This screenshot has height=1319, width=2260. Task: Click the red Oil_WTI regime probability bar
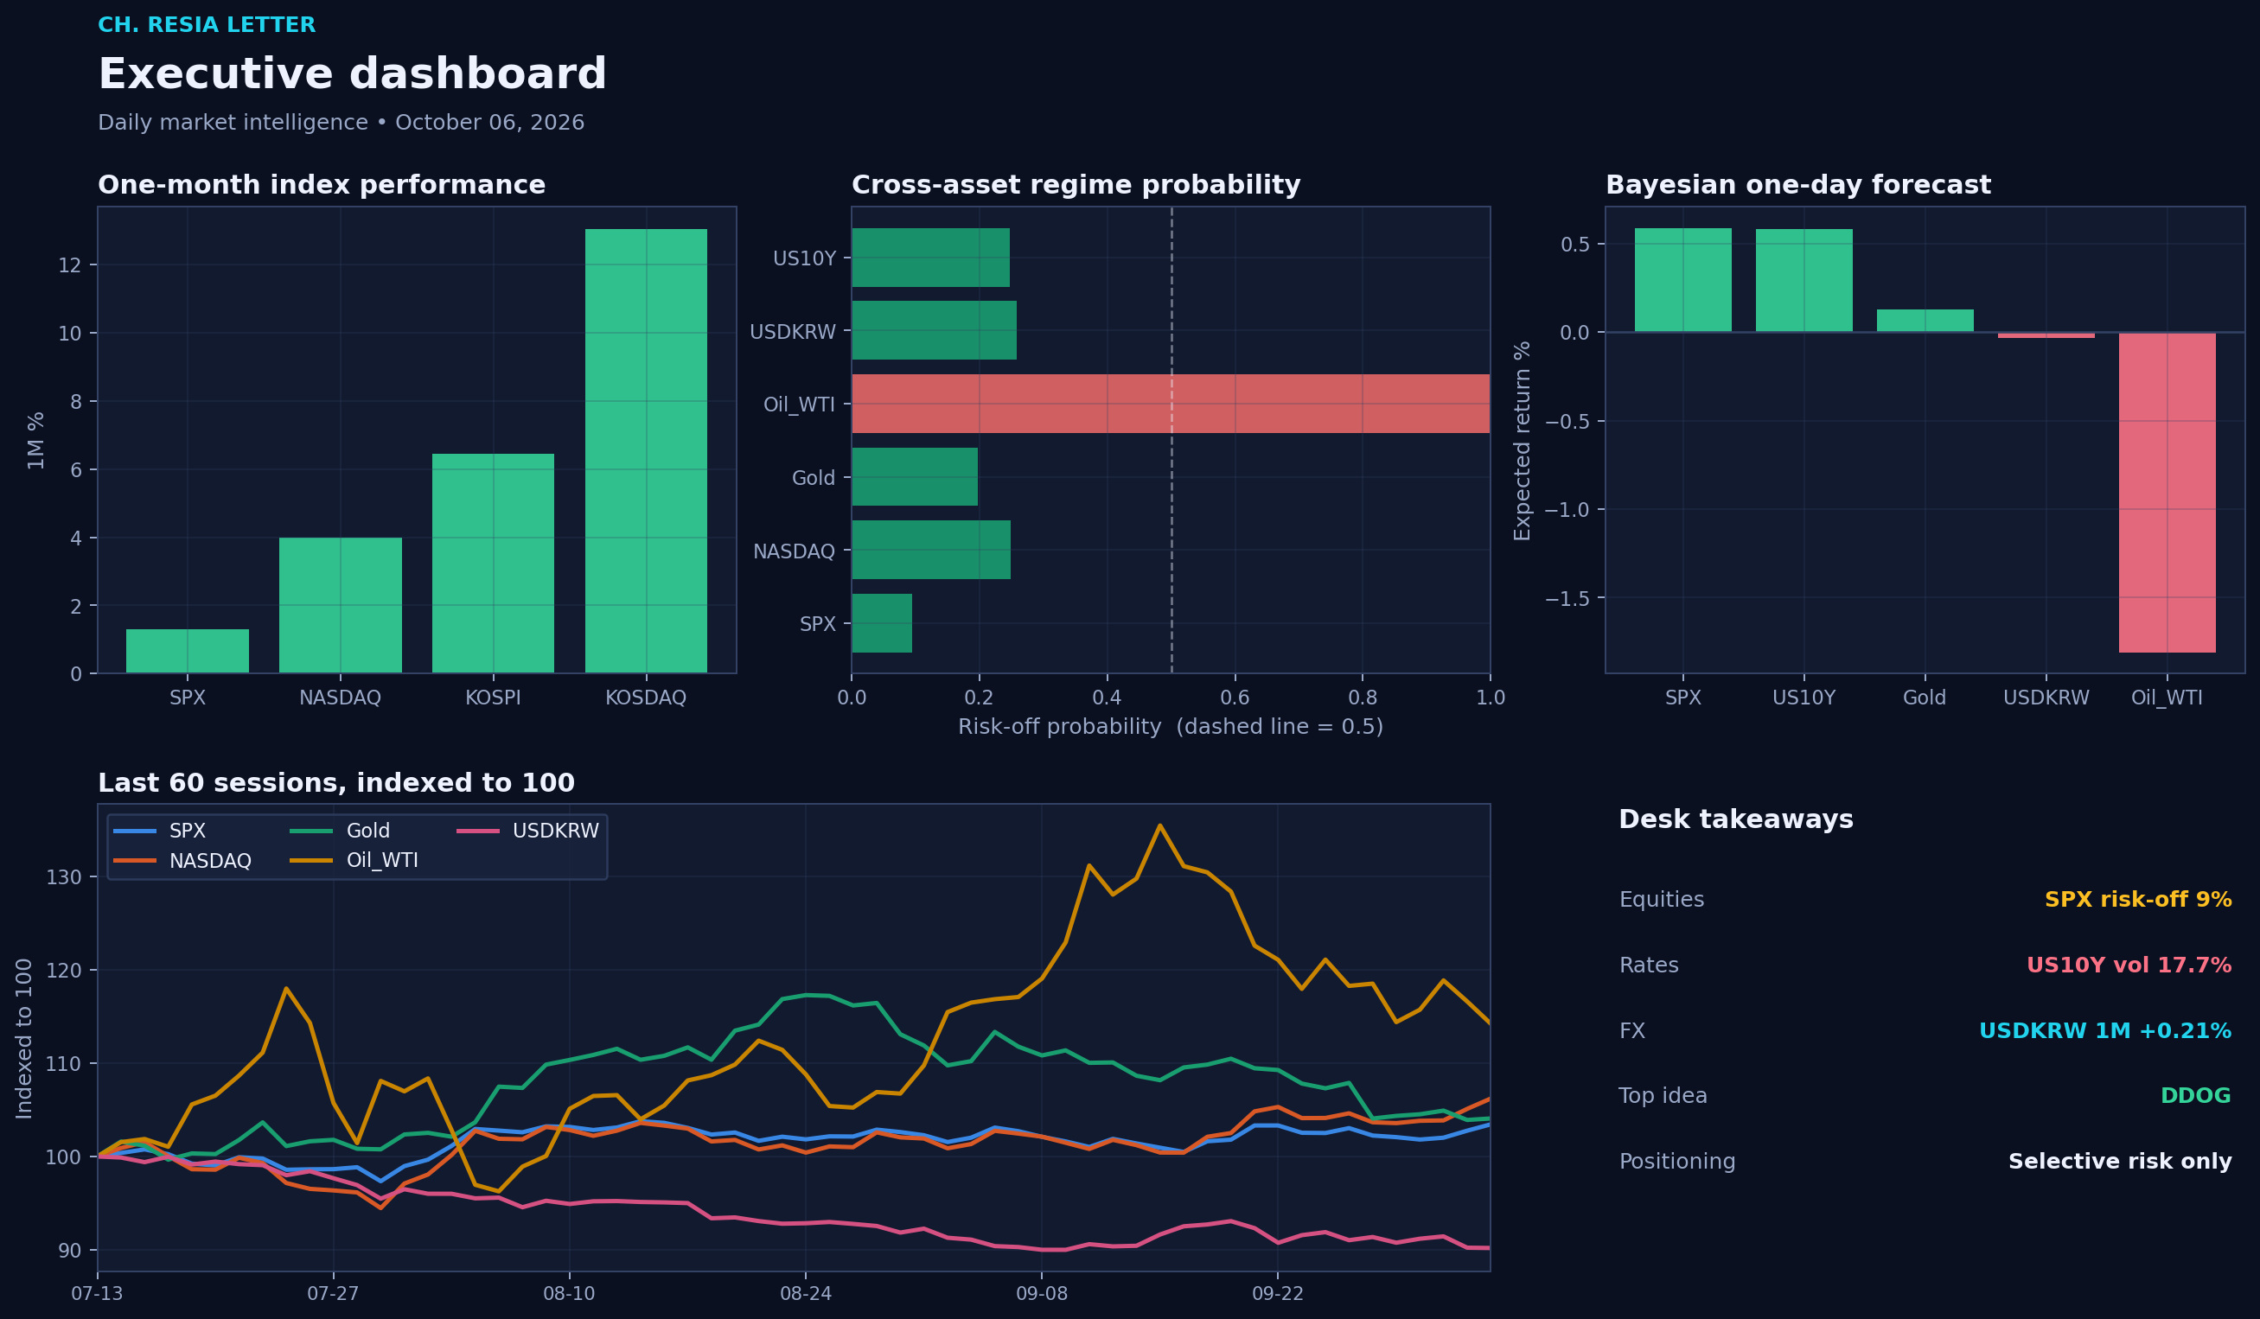(1171, 404)
